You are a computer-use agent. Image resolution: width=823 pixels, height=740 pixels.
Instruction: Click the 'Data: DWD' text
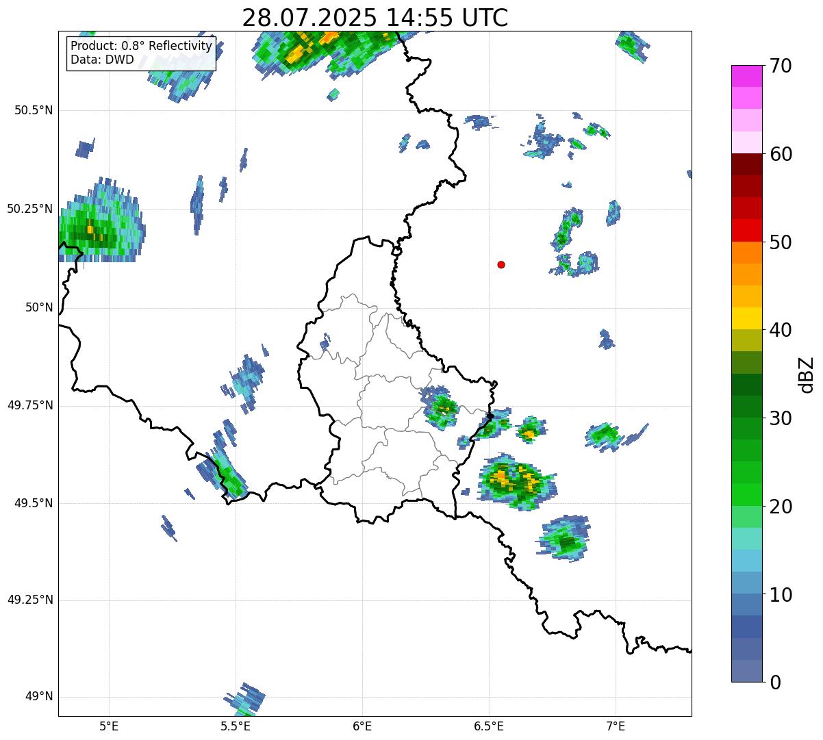coord(102,60)
